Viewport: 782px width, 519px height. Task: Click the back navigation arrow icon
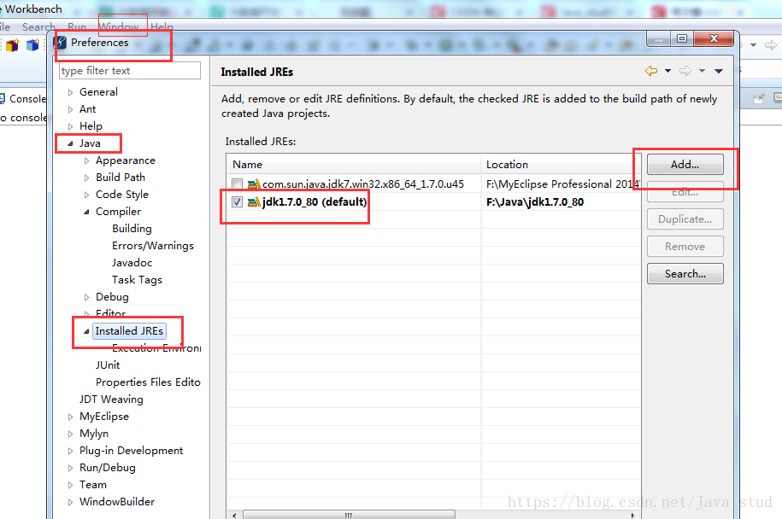pos(651,71)
